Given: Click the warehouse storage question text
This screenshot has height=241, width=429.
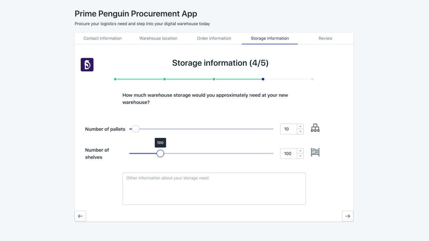Looking at the screenshot, I should pyautogui.click(x=205, y=99).
